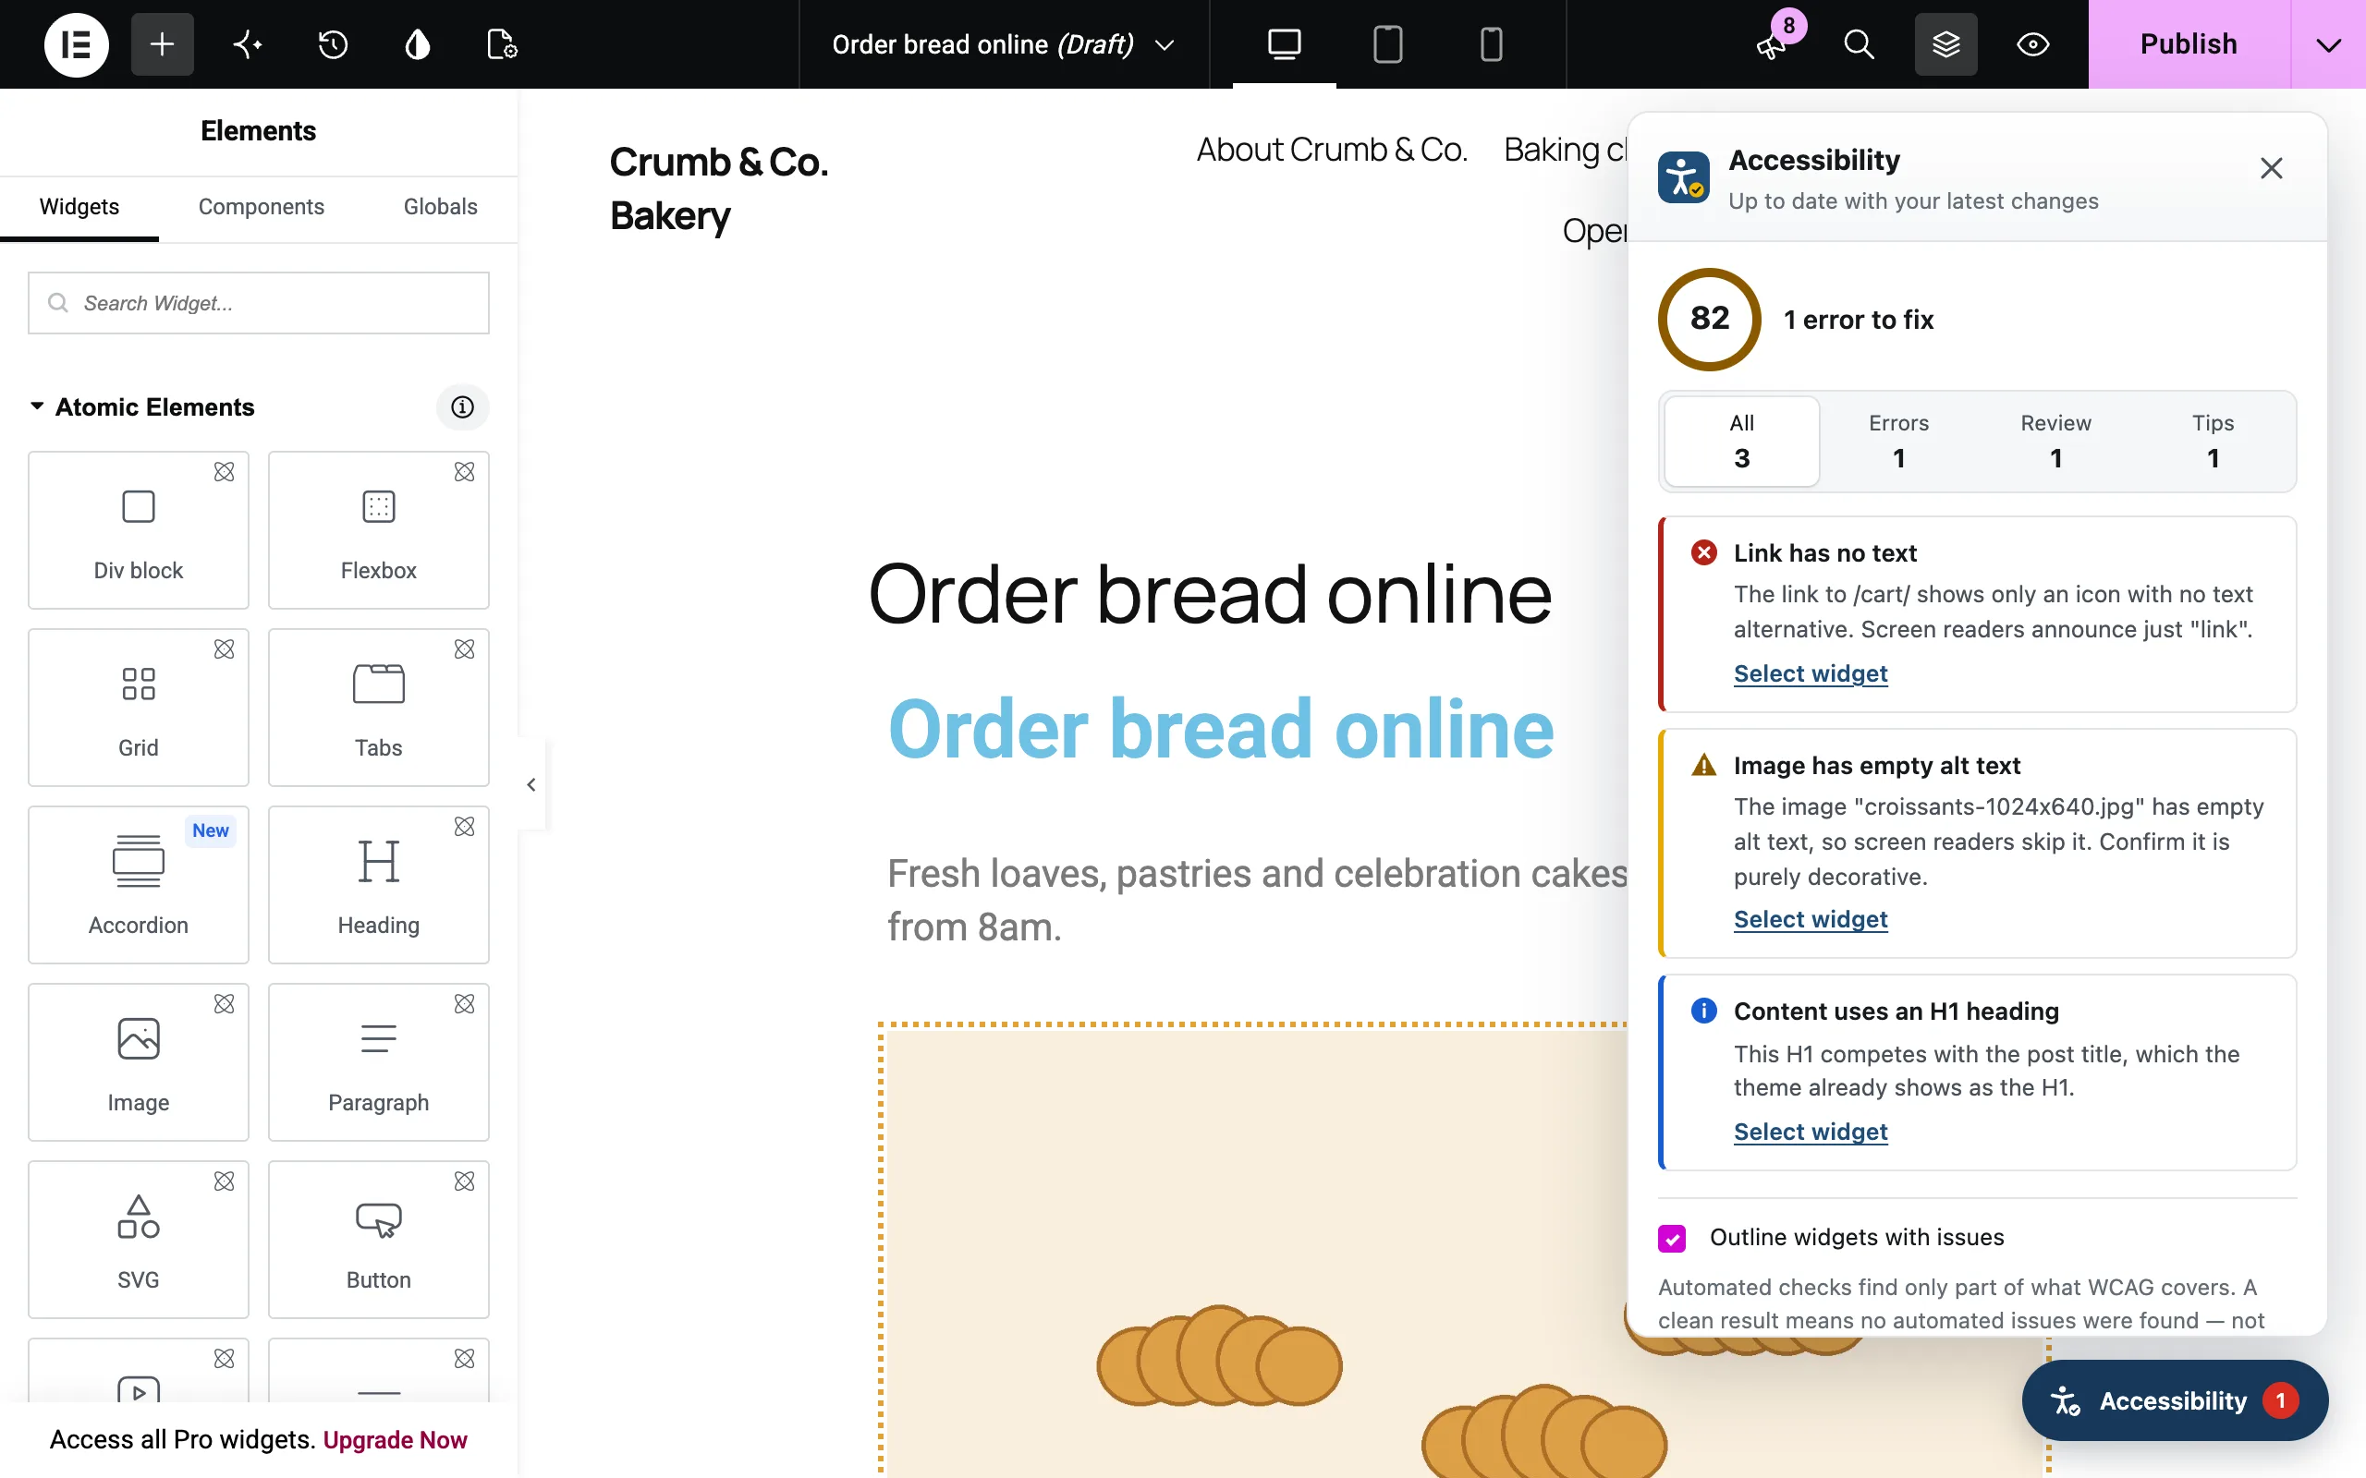Collapse the elements panel with side arrow
2366x1478 pixels.
point(531,784)
